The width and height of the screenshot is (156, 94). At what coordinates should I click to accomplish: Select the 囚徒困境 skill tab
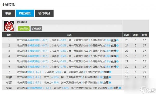click(25, 13)
